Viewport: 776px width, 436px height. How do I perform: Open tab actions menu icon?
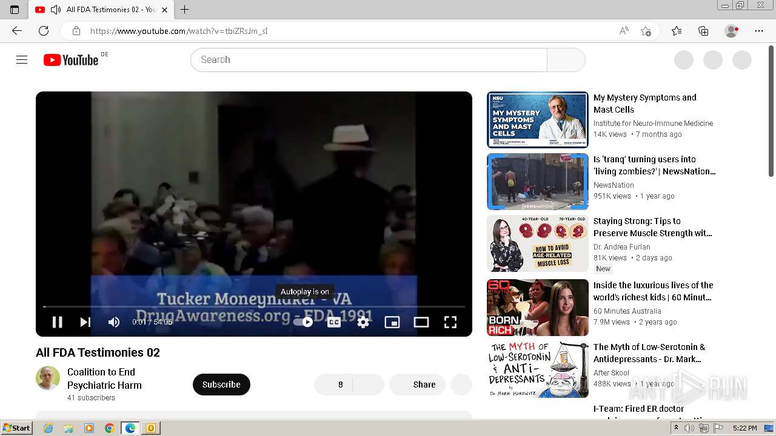tap(15, 10)
